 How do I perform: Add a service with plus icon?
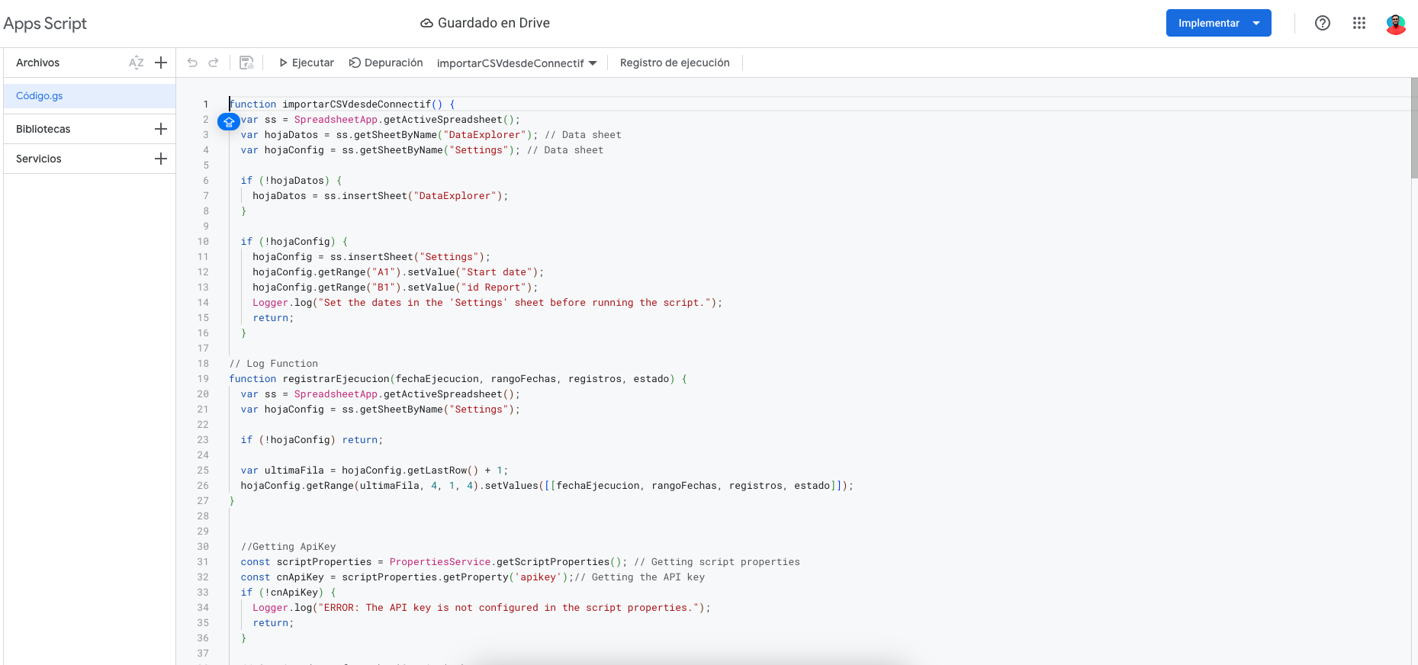coord(161,159)
